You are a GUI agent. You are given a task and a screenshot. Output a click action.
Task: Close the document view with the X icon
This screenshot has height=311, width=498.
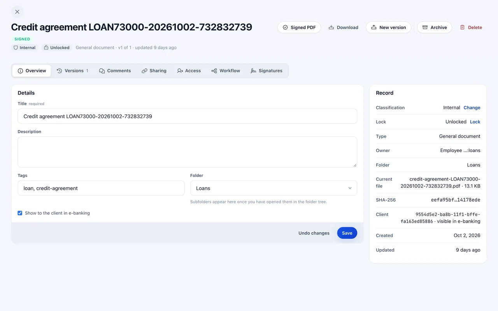[17, 12]
